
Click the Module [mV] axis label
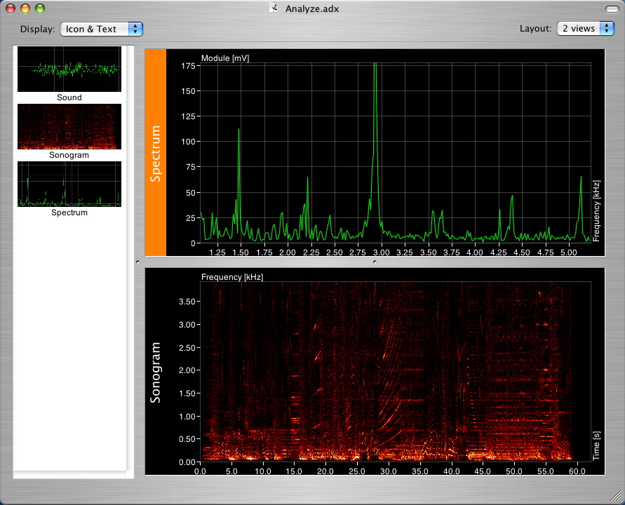[225, 58]
